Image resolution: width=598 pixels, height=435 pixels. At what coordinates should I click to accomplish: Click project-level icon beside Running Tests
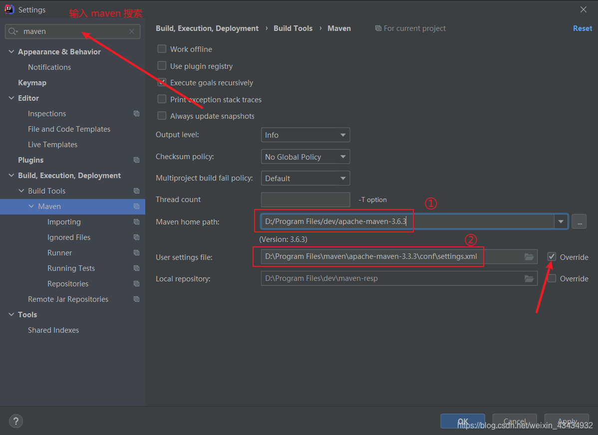click(x=137, y=268)
